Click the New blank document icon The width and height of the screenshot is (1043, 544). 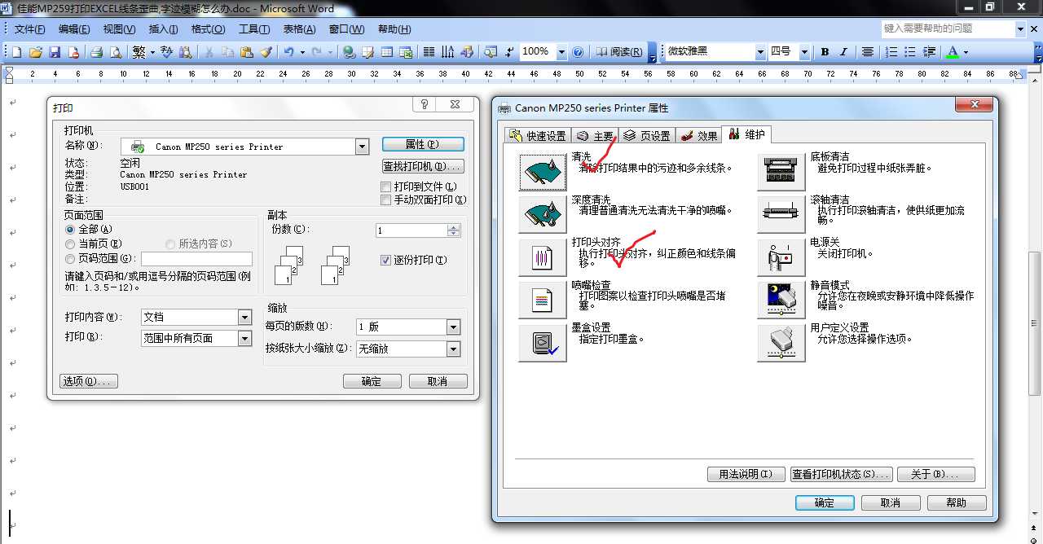click(x=16, y=52)
